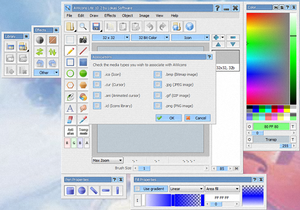Click the Transp 255 slider
Image resolution: width=300 pixels, height=210 pixels.
click(x=271, y=146)
